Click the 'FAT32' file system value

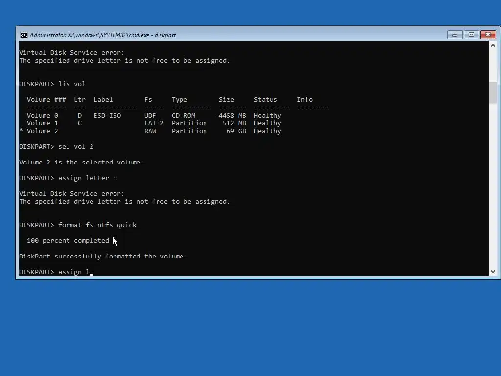point(154,123)
